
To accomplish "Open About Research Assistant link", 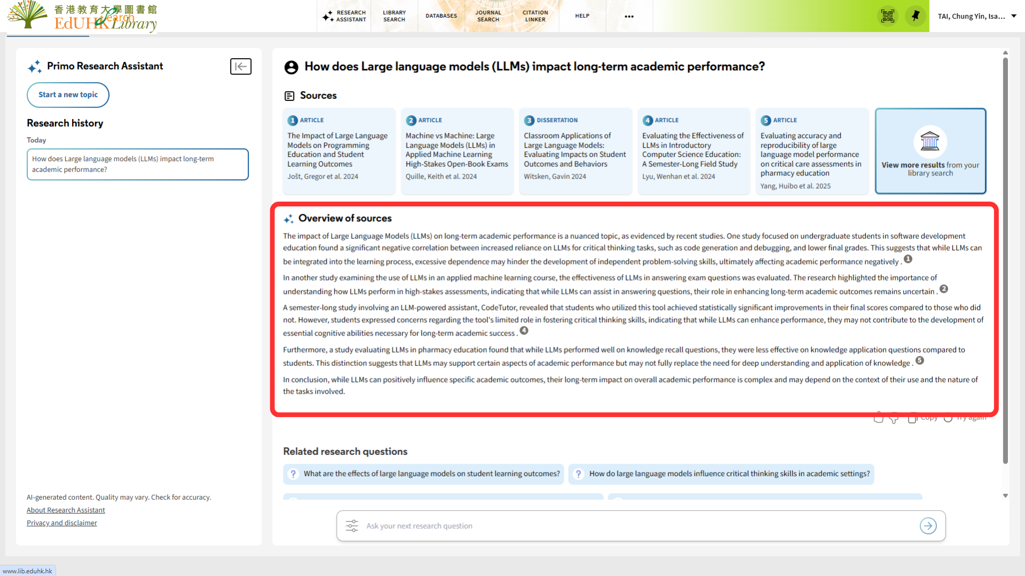I will pos(66,510).
